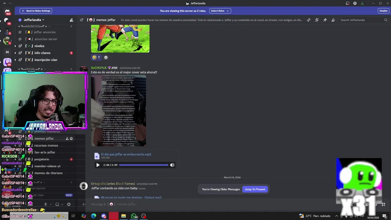Viewport: 391px width, 220px height.
Task: Click XxCHUYxX username
Action: 99,68
